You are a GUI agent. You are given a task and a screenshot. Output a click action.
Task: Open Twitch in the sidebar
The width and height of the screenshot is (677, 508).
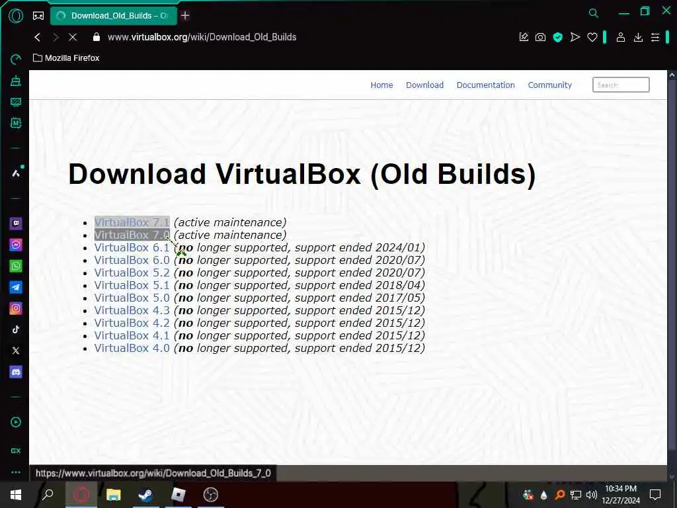(x=16, y=224)
